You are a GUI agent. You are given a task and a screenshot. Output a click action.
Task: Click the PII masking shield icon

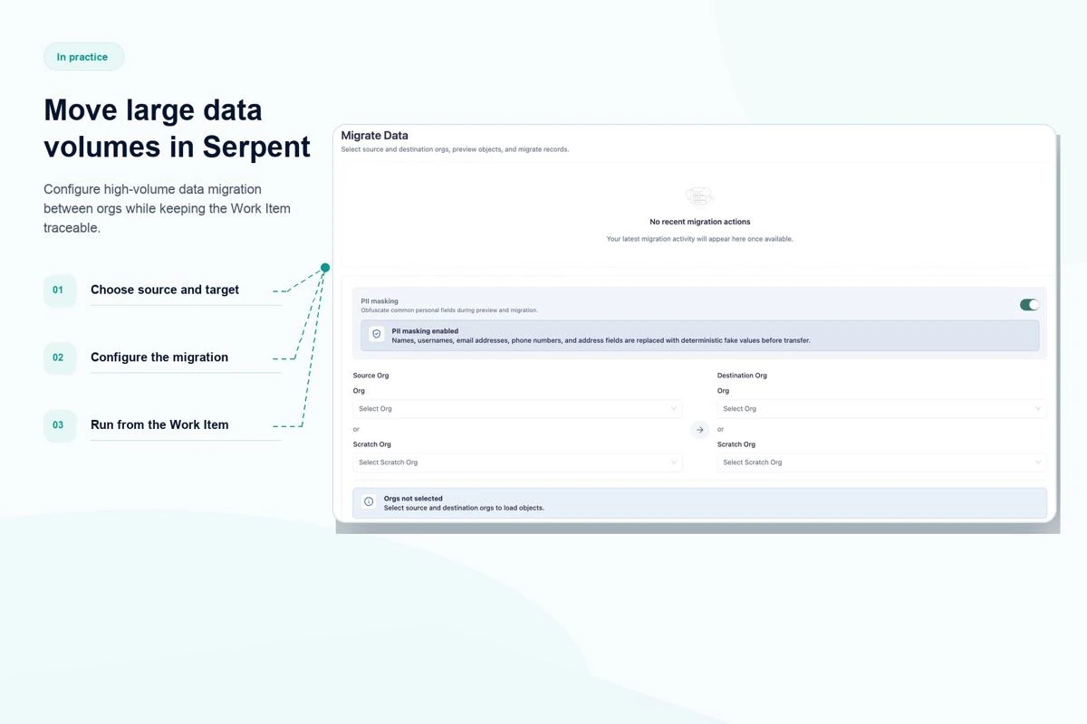click(x=377, y=335)
